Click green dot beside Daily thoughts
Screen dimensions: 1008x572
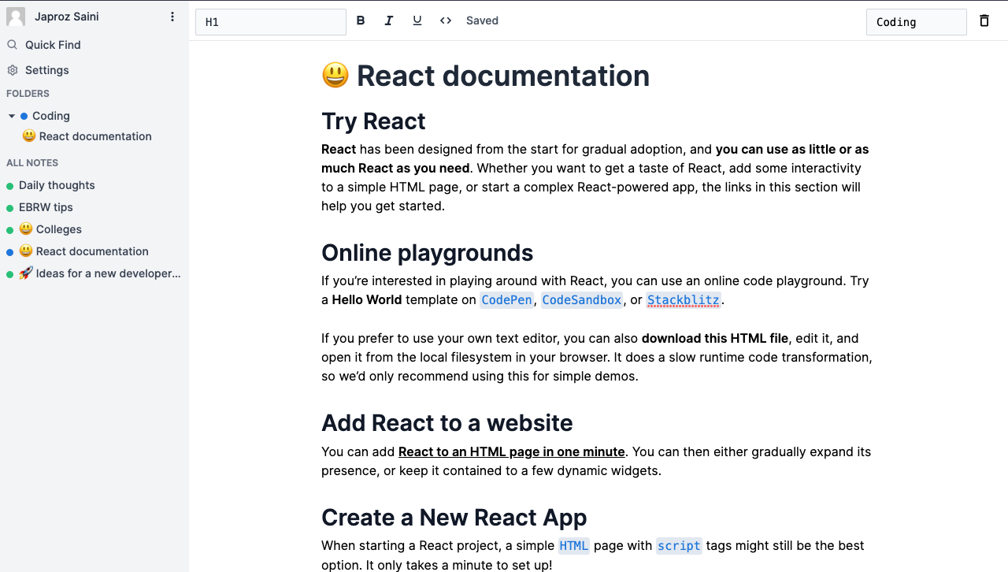10,186
